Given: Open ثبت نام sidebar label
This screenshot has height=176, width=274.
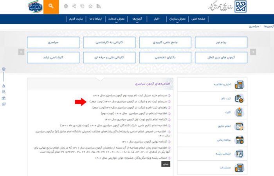Looking at the screenshot, I should pyautogui.click(x=226, y=99).
